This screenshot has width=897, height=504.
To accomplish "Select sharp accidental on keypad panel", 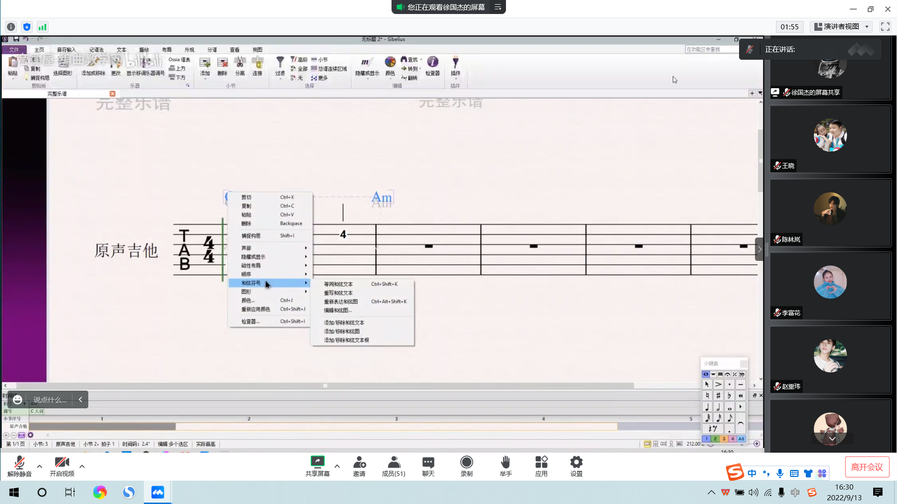I will pos(718,396).
